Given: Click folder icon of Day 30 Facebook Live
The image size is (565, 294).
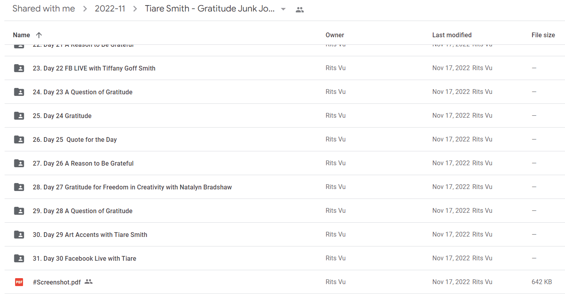Looking at the screenshot, I should [19, 258].
